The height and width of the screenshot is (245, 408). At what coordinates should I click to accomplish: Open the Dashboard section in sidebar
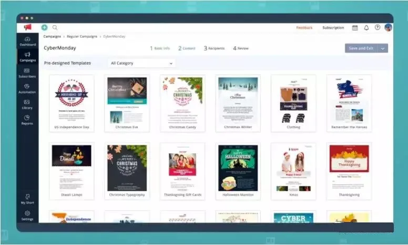27,41
